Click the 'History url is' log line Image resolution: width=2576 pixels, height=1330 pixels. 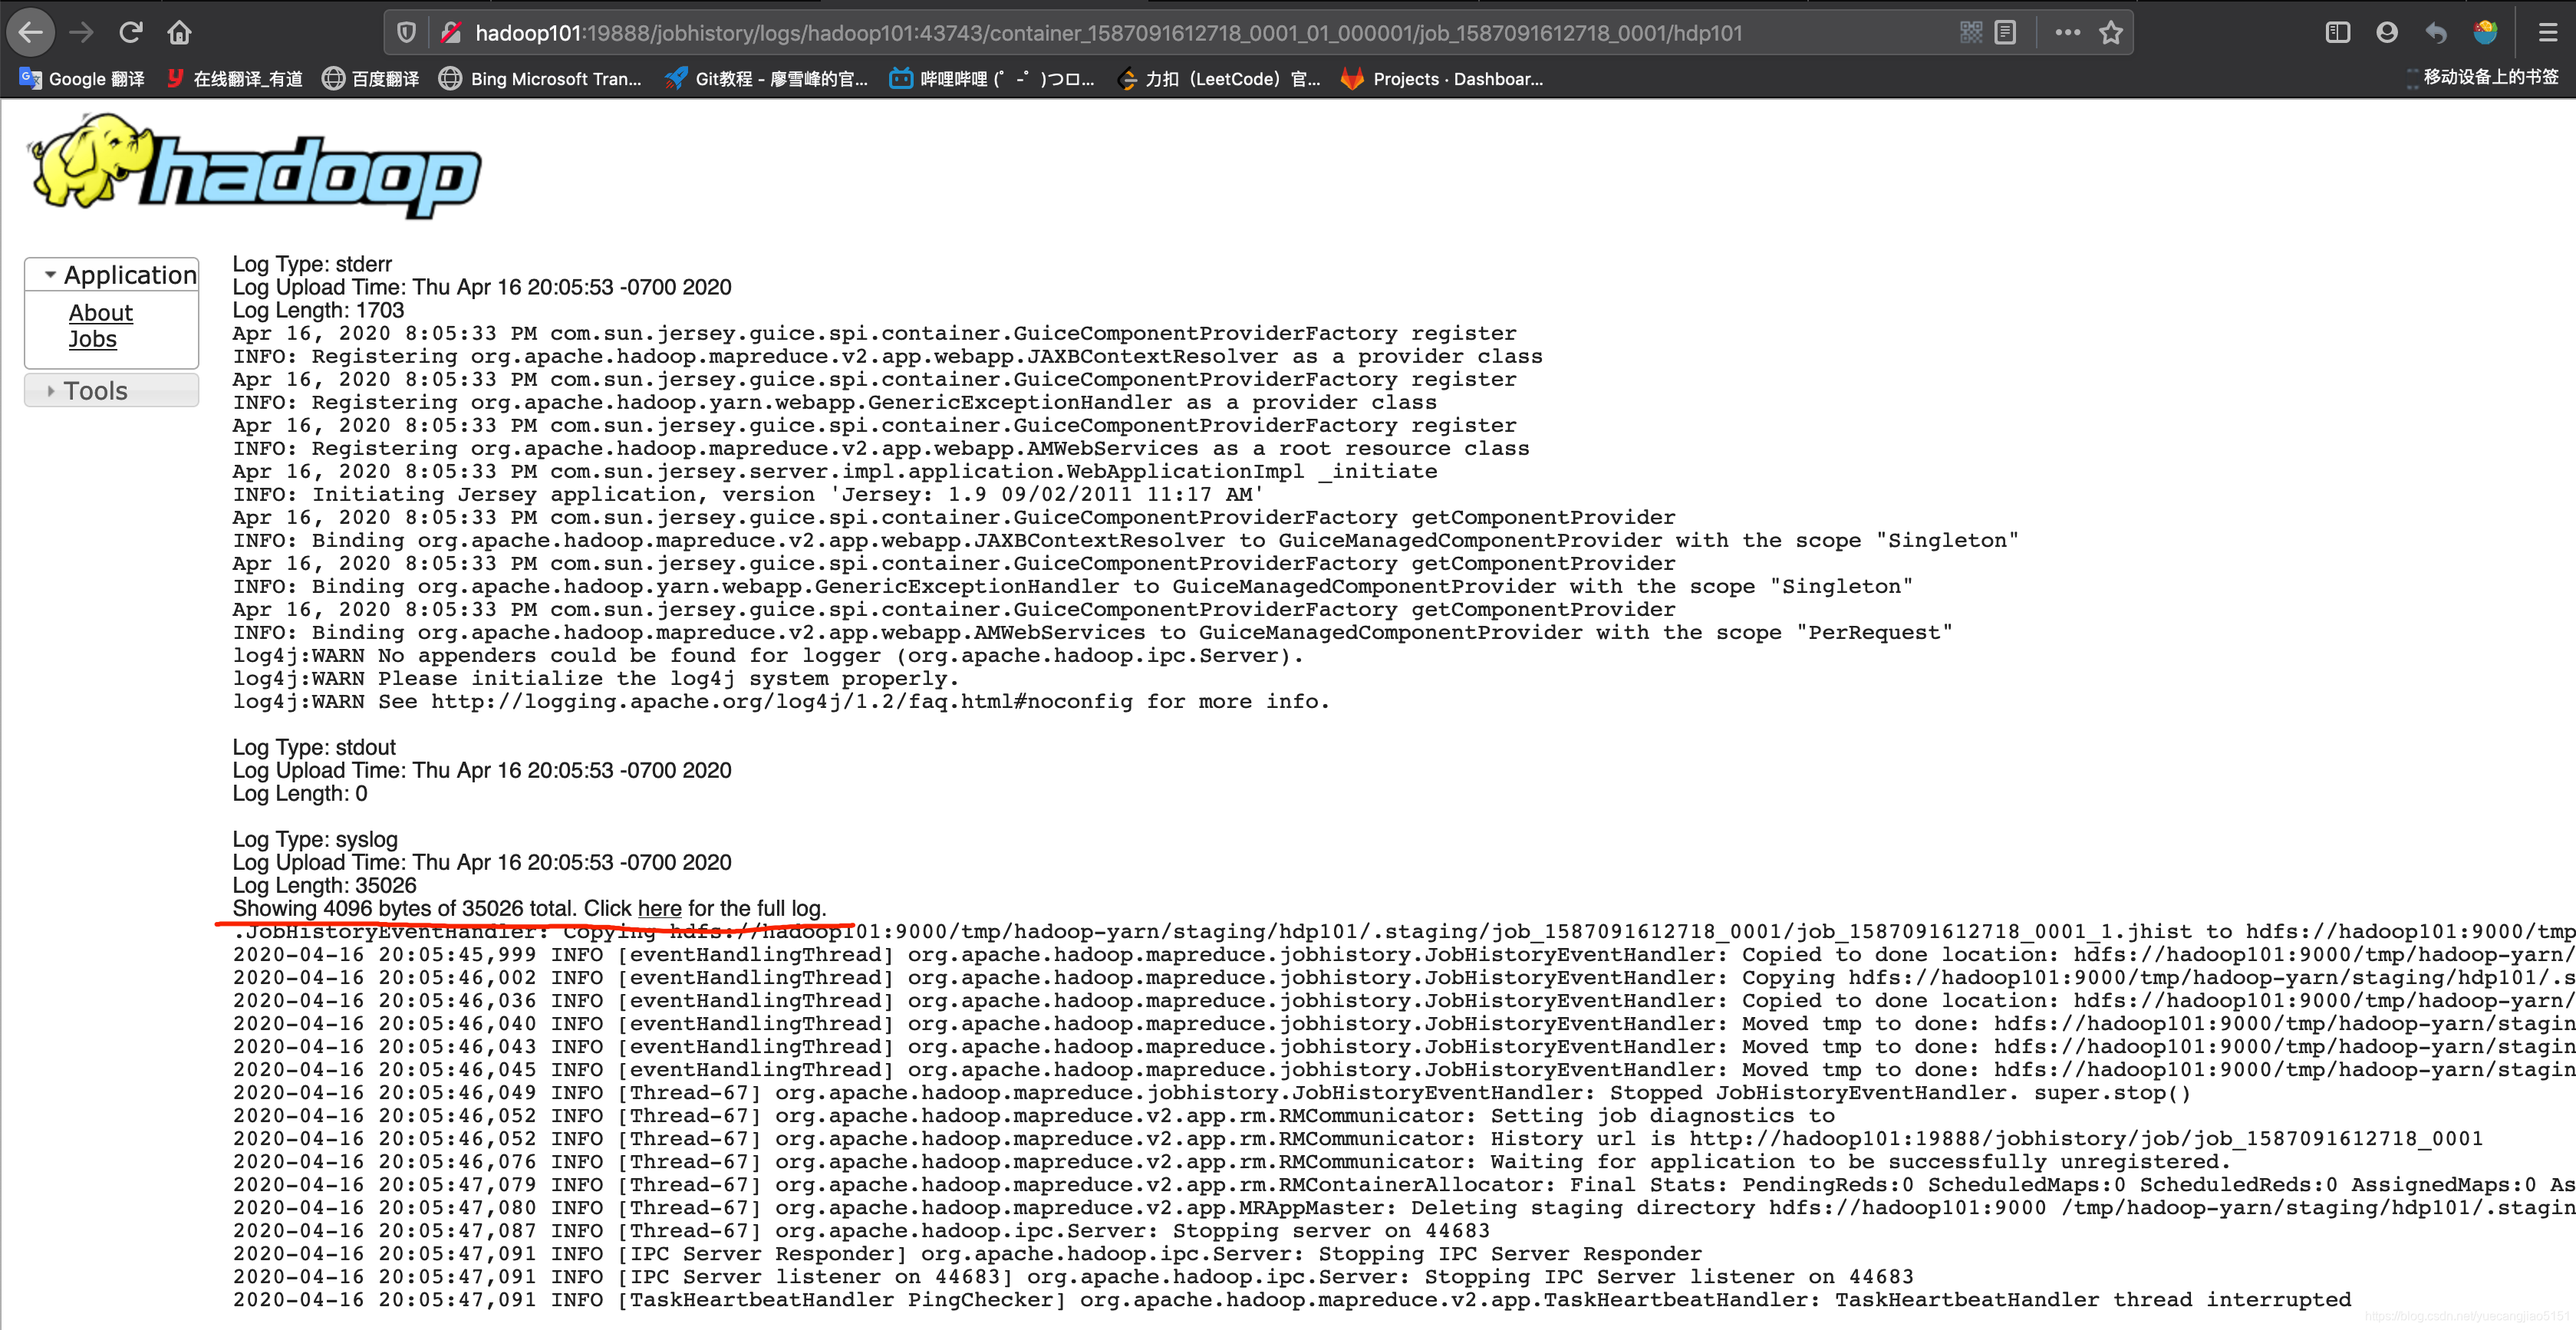click(1358, 1139)
